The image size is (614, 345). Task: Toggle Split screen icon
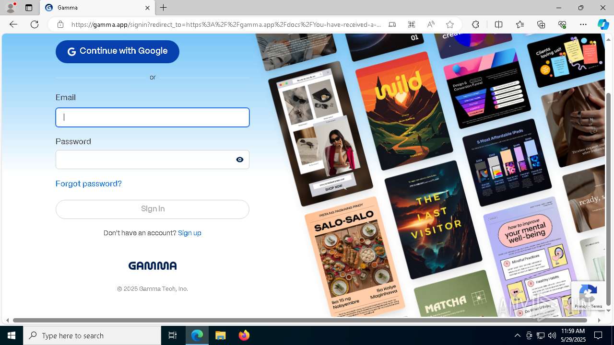[x=498, y=24]
